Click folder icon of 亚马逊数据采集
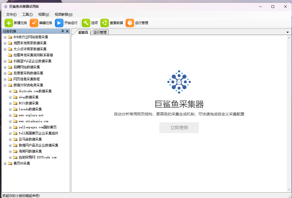 [x=15, y=139]
